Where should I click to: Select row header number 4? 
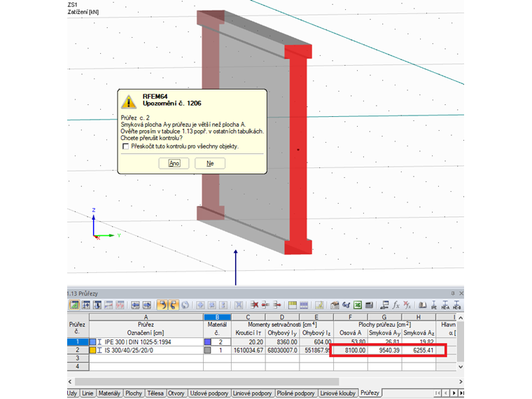(78, 366)
